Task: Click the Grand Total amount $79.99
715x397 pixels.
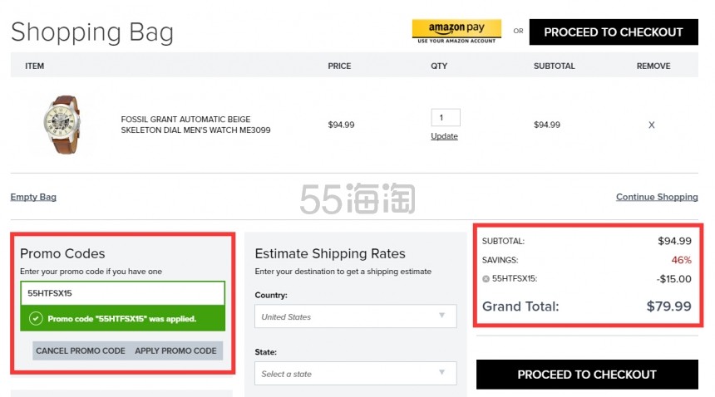Action: click(668, 306)
